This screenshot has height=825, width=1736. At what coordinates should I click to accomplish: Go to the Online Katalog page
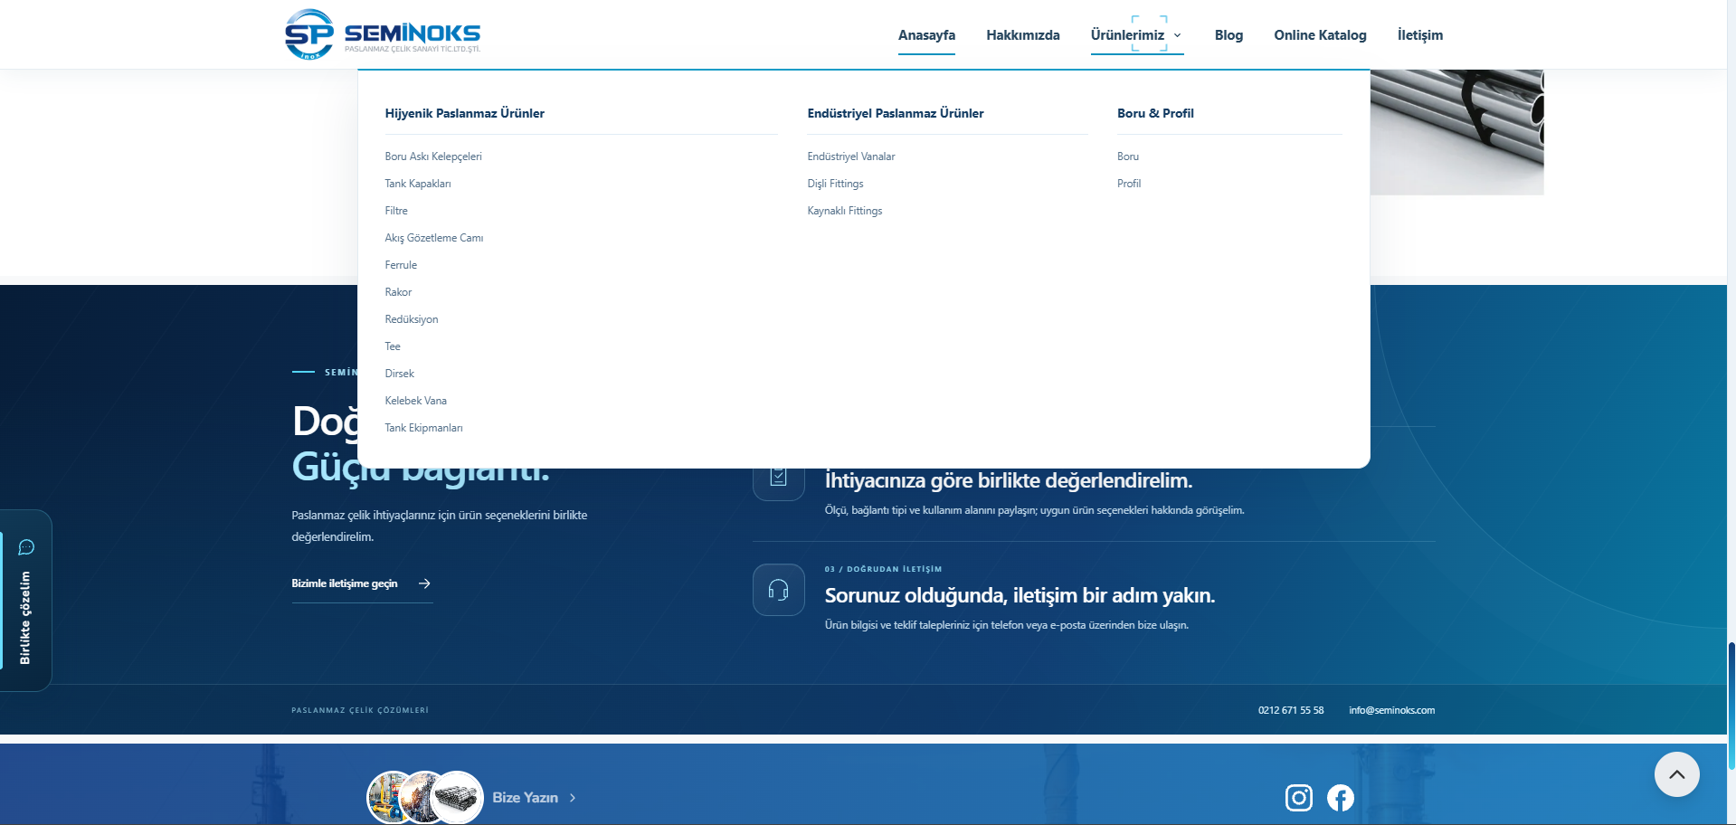point(1320,35)
